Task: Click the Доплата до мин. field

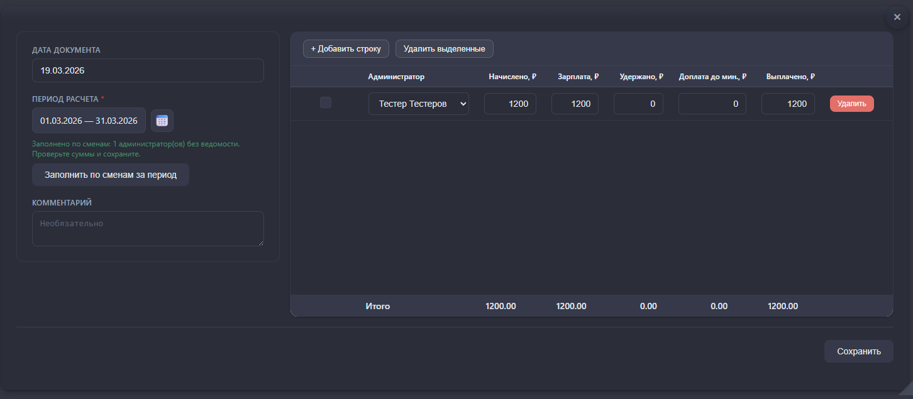Action: (x=712, y=104)
